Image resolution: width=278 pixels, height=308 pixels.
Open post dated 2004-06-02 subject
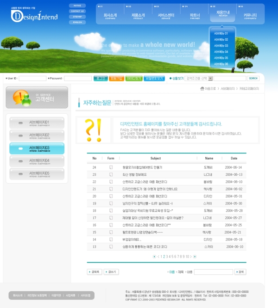(x=150, y=189)
